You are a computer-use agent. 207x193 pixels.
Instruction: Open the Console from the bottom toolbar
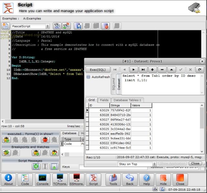click(42, 180)
